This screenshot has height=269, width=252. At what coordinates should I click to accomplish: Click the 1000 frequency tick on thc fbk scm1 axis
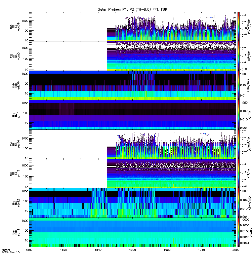point(25,221)
